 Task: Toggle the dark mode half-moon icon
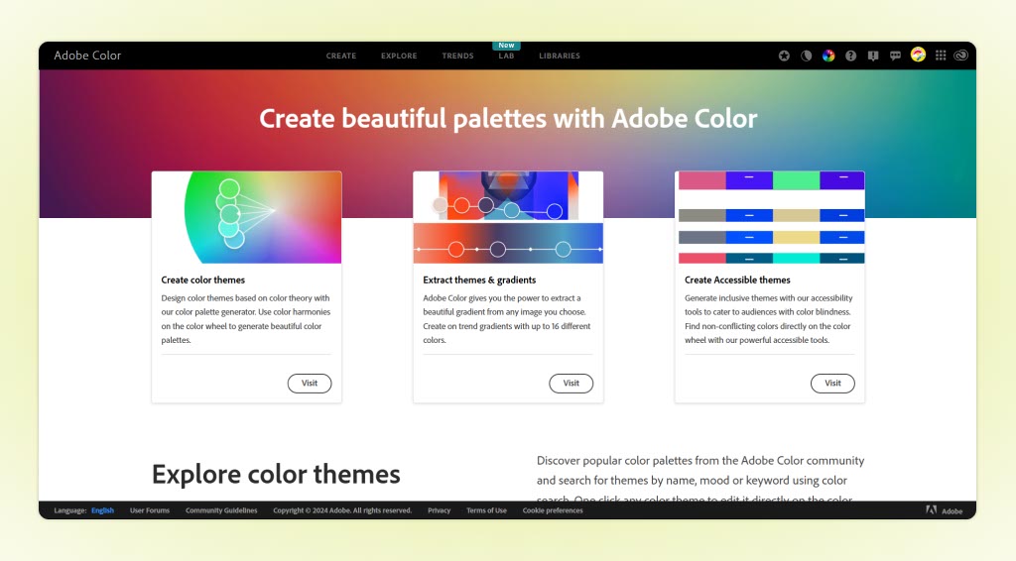tap(806, 56)
